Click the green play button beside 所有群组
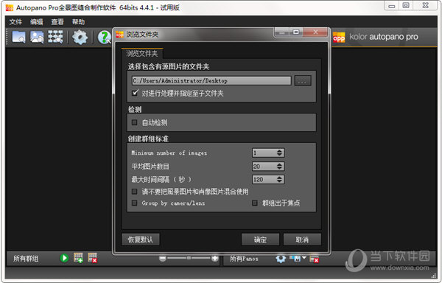 64,258
